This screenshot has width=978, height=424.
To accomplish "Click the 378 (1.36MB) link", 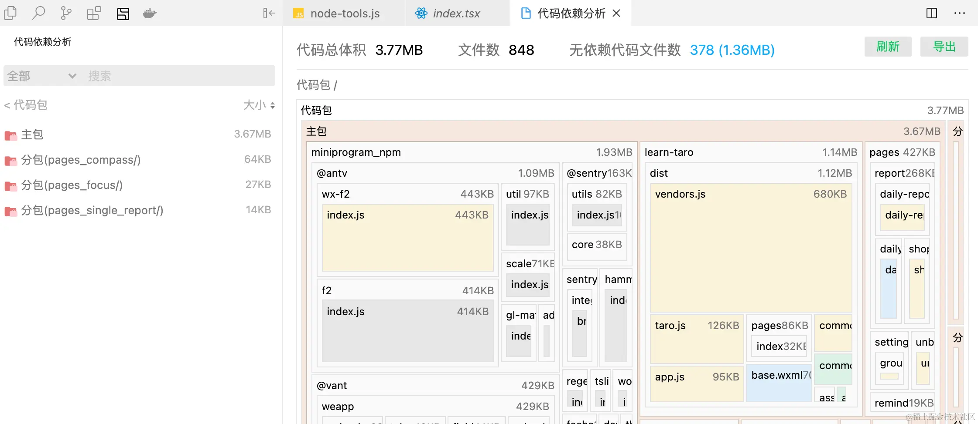I will point(732,50).
